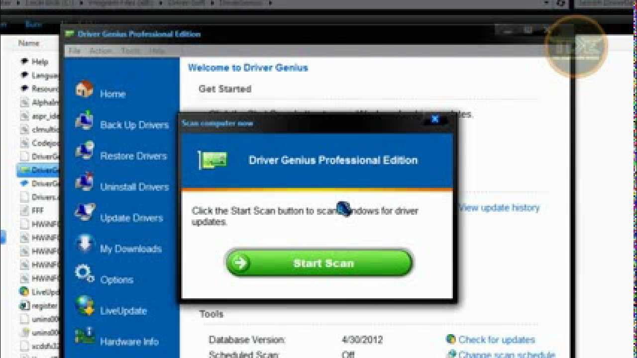Launch LiveUpdate globe icon in sidebar
Image resolution: width=637 pixels, height=358 pixels.
[x=85, y=306]
